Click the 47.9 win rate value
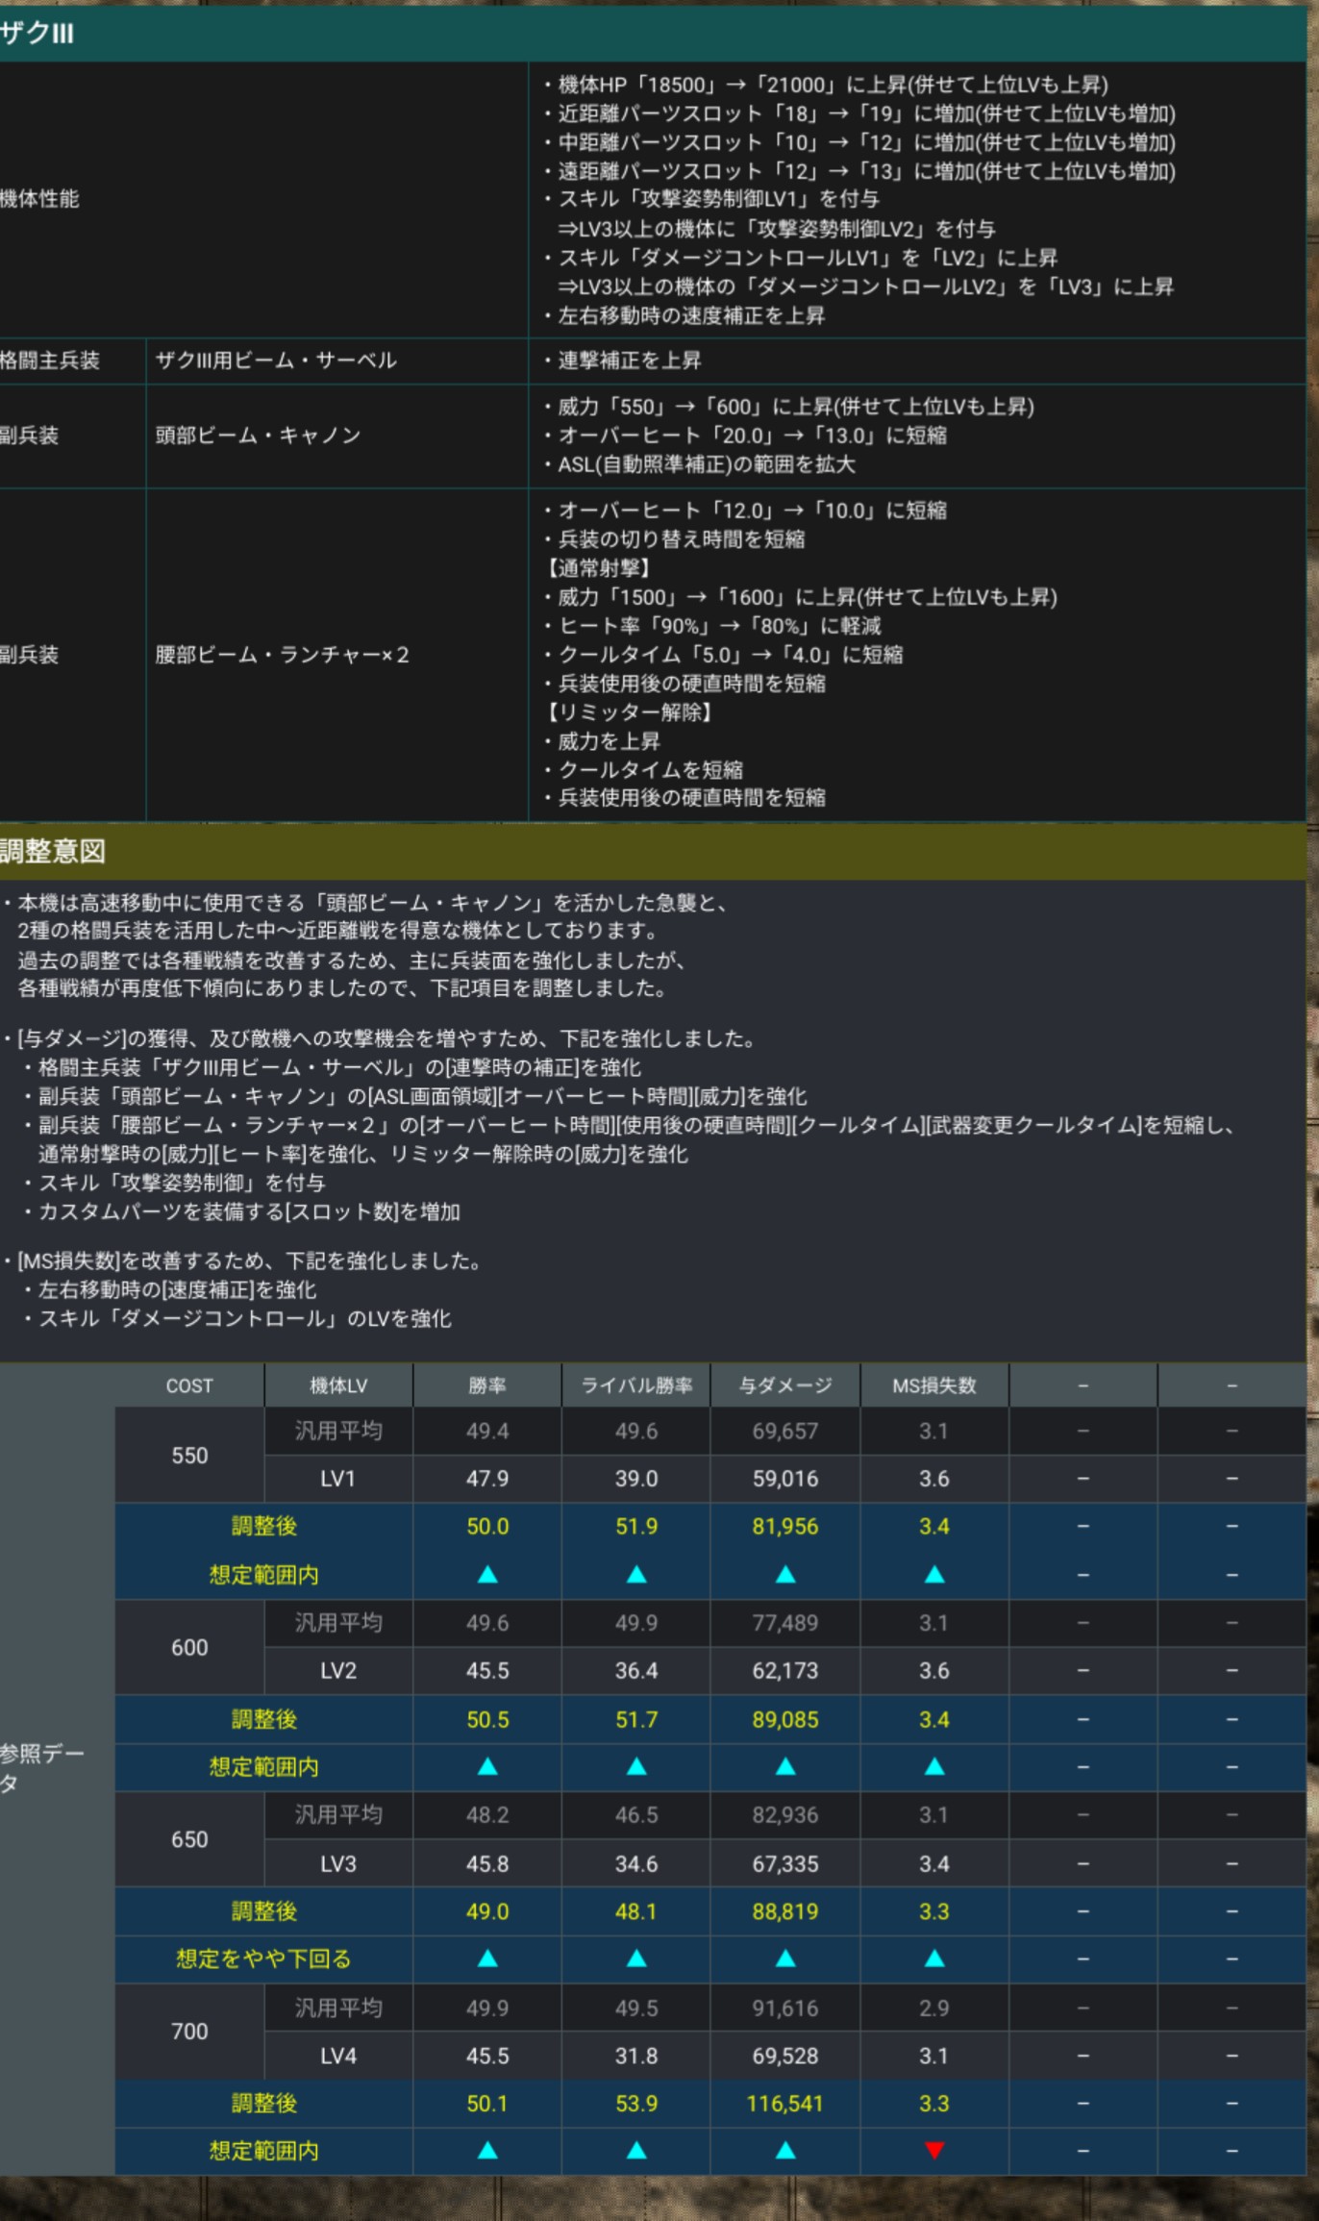Viewport: 1319px width, 2221px height. [x=487, y=1479]
